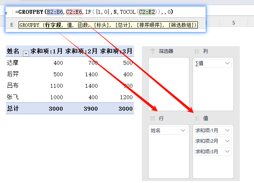Viewport: 254px width, 183px height.
Task: Select the 张飞 row label
Action: click(x=13, y=97)
